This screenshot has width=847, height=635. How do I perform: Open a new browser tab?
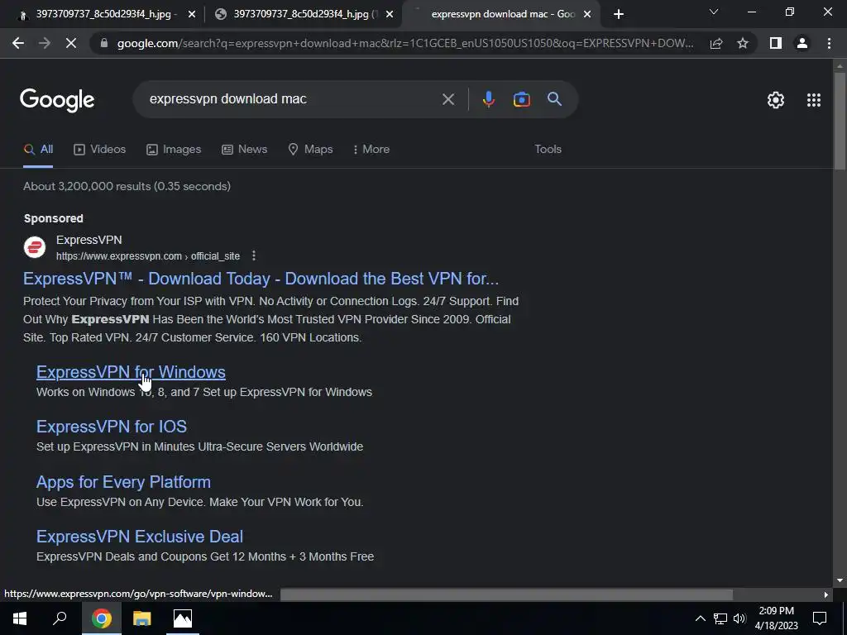[619, 15]
